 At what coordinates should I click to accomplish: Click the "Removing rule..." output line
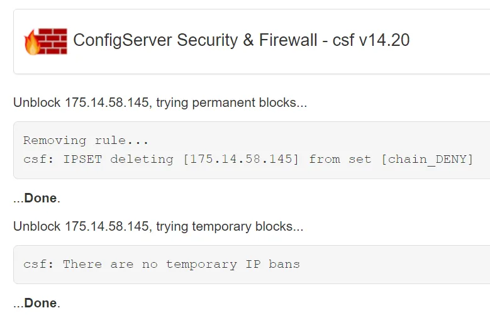point(86,140)
